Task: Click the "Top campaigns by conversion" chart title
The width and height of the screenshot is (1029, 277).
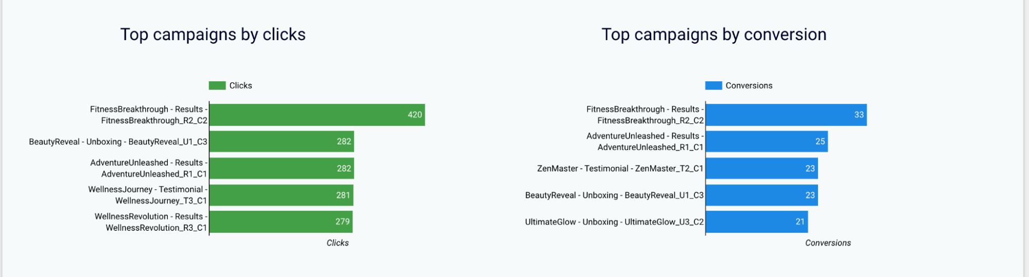Action: click(x=713, y=34)
